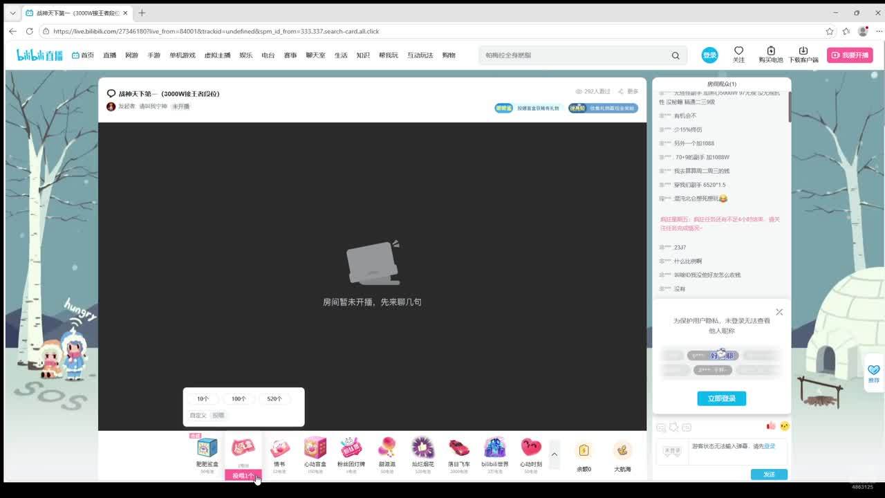Go to the 虚拟主播 navigation item
Image resolution: width=885 pixels, height=498 pixels.
(x=217, y=55)
